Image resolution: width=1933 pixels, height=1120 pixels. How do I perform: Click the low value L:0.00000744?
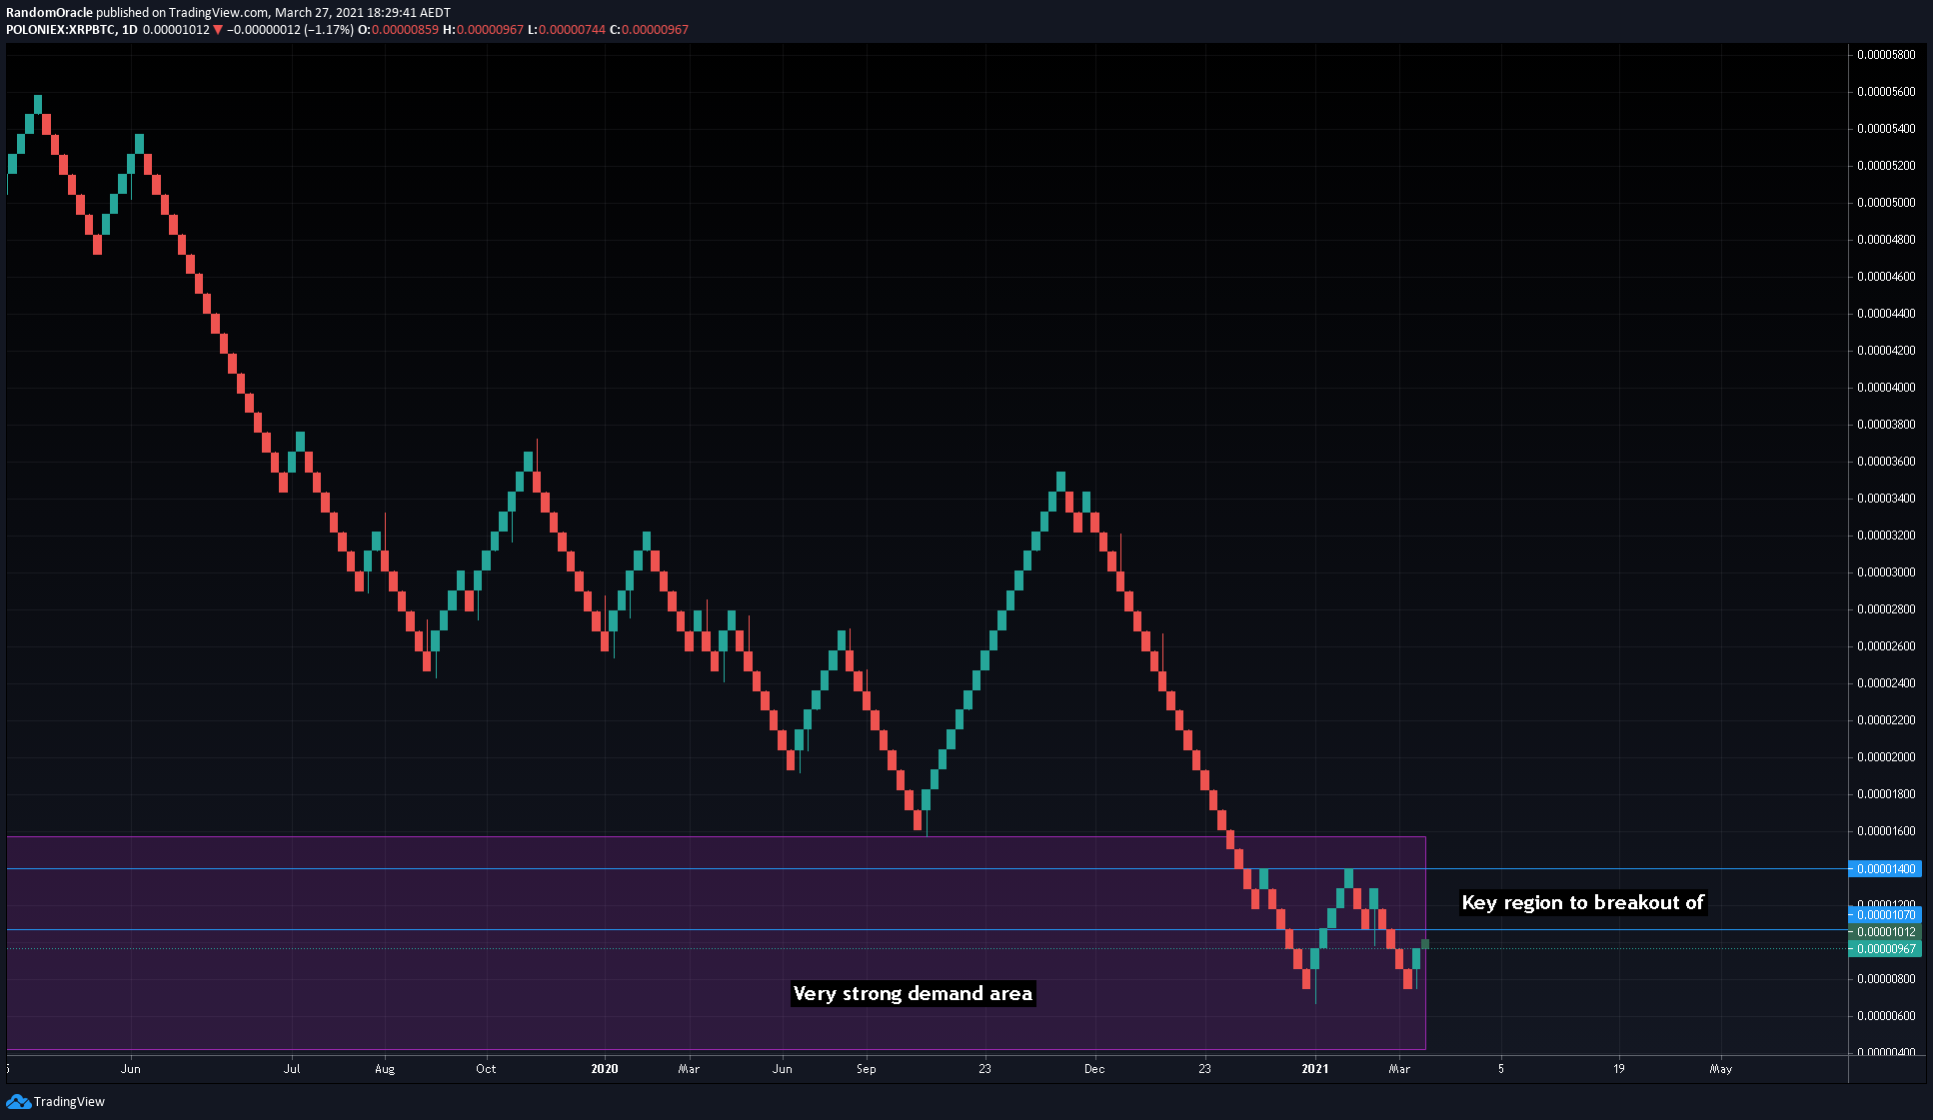click(566, 30)
